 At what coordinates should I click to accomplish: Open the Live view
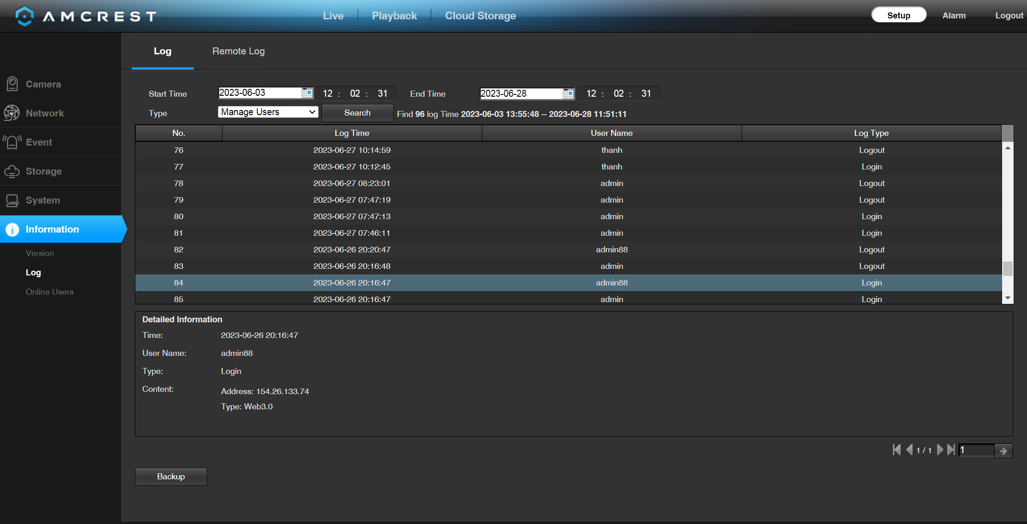coord(333,16)
